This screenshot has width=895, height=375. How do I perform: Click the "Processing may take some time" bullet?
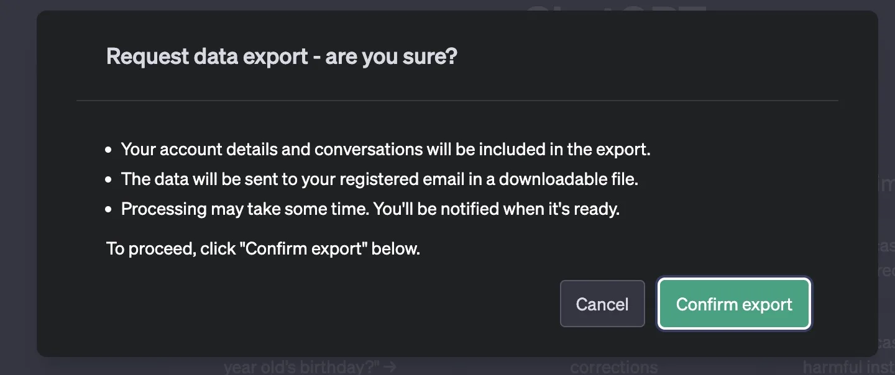370,209
